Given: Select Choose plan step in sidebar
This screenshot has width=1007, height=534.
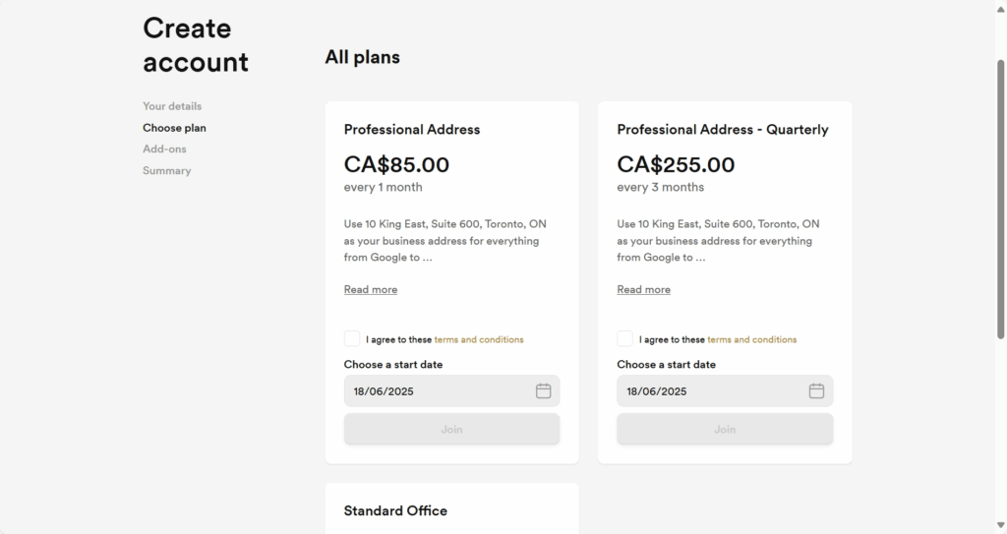Looking at the screenshot, I should [174, 128].
